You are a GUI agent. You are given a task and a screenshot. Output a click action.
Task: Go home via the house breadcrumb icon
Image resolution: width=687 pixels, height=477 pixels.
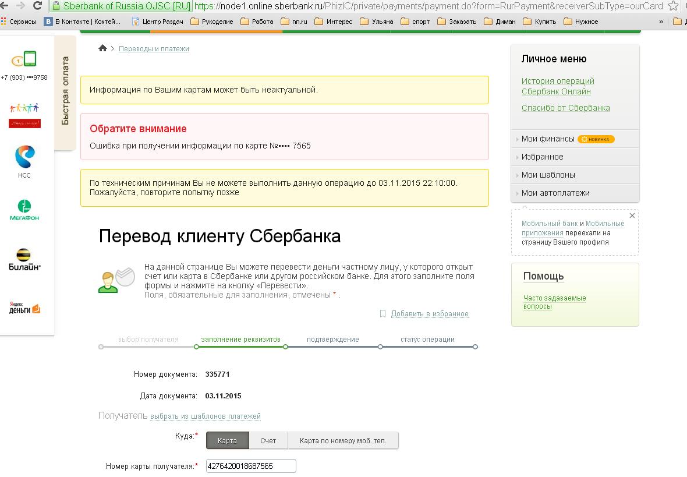(102, 48)
